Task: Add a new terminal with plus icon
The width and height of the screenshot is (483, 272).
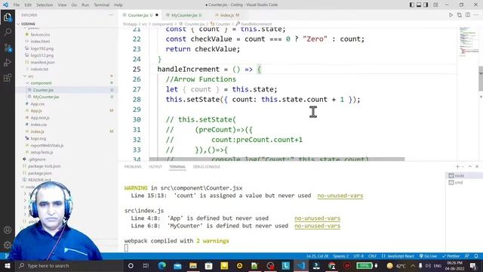Action: coord(457,166)
